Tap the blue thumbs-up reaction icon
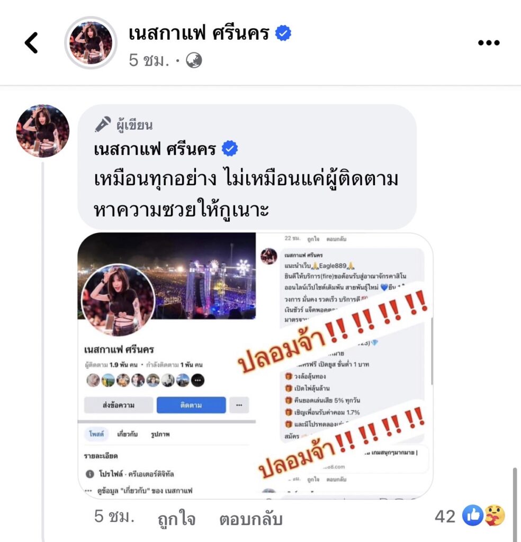Screen dimensions: 521x542 pos(473,516)
